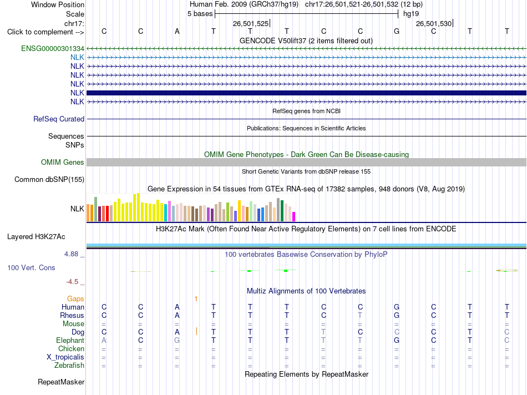This screenshot has width=527, height=395.
Task: Click the orange Gaps label
Action: (x=75, y=299)
